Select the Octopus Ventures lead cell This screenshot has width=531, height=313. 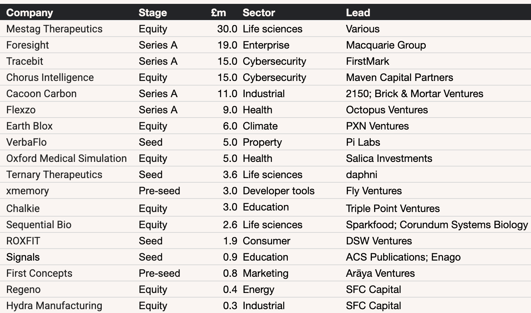387,110
